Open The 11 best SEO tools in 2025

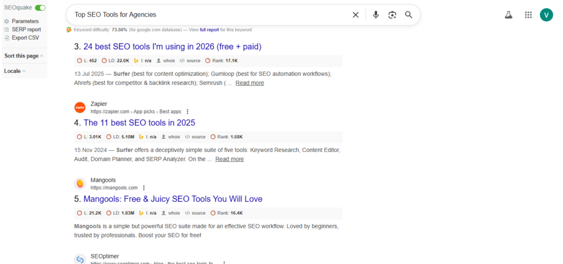[139, 123]
